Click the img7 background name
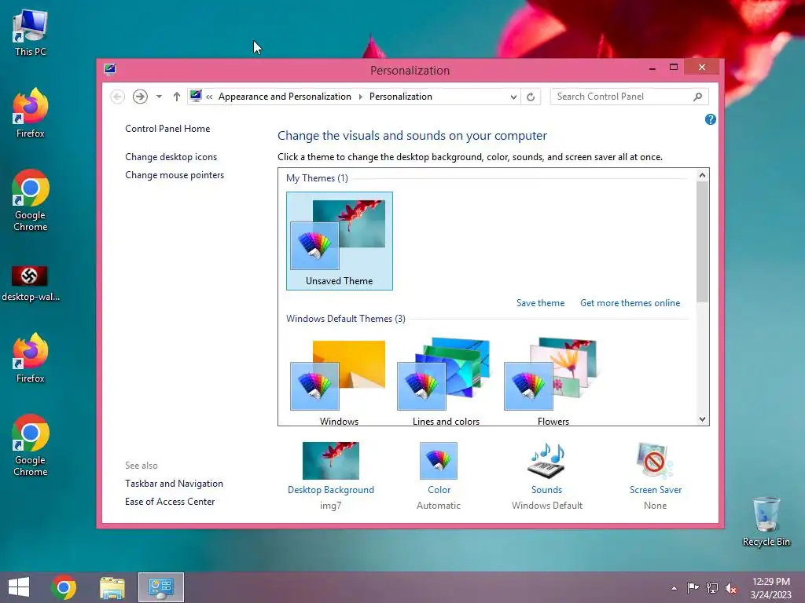805x603 pixels. pyautogui.click(x=331, y=506)
